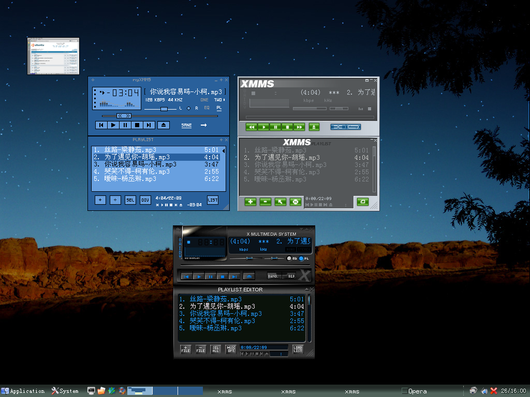Screen dimensions: 530x397
Task: Toggle repeat arrow in blue myXMMS player
Action: click(203, 125)
